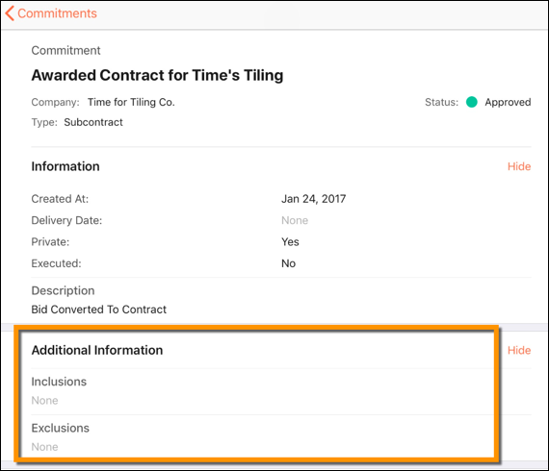Select the Created At date Jan 24, 2017
Viewport: 549px width, 471px height.
[x=313, y=199]
